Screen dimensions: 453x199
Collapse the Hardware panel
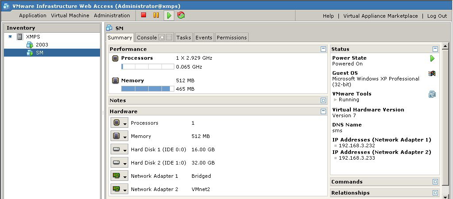point(323,111)
